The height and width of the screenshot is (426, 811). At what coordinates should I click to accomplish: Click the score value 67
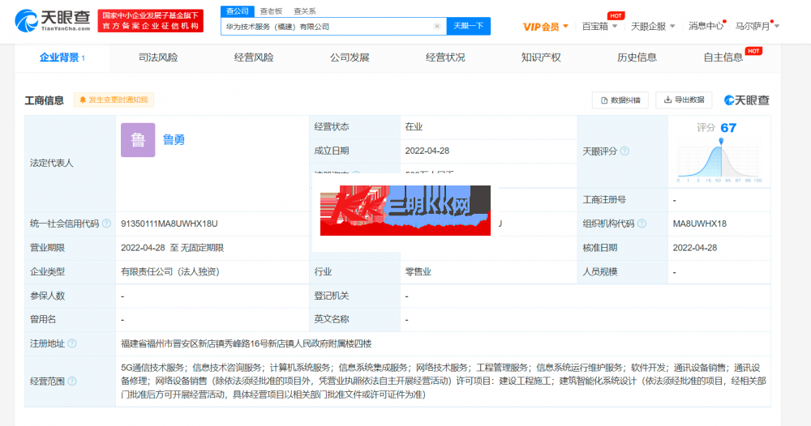pos(728,127)
